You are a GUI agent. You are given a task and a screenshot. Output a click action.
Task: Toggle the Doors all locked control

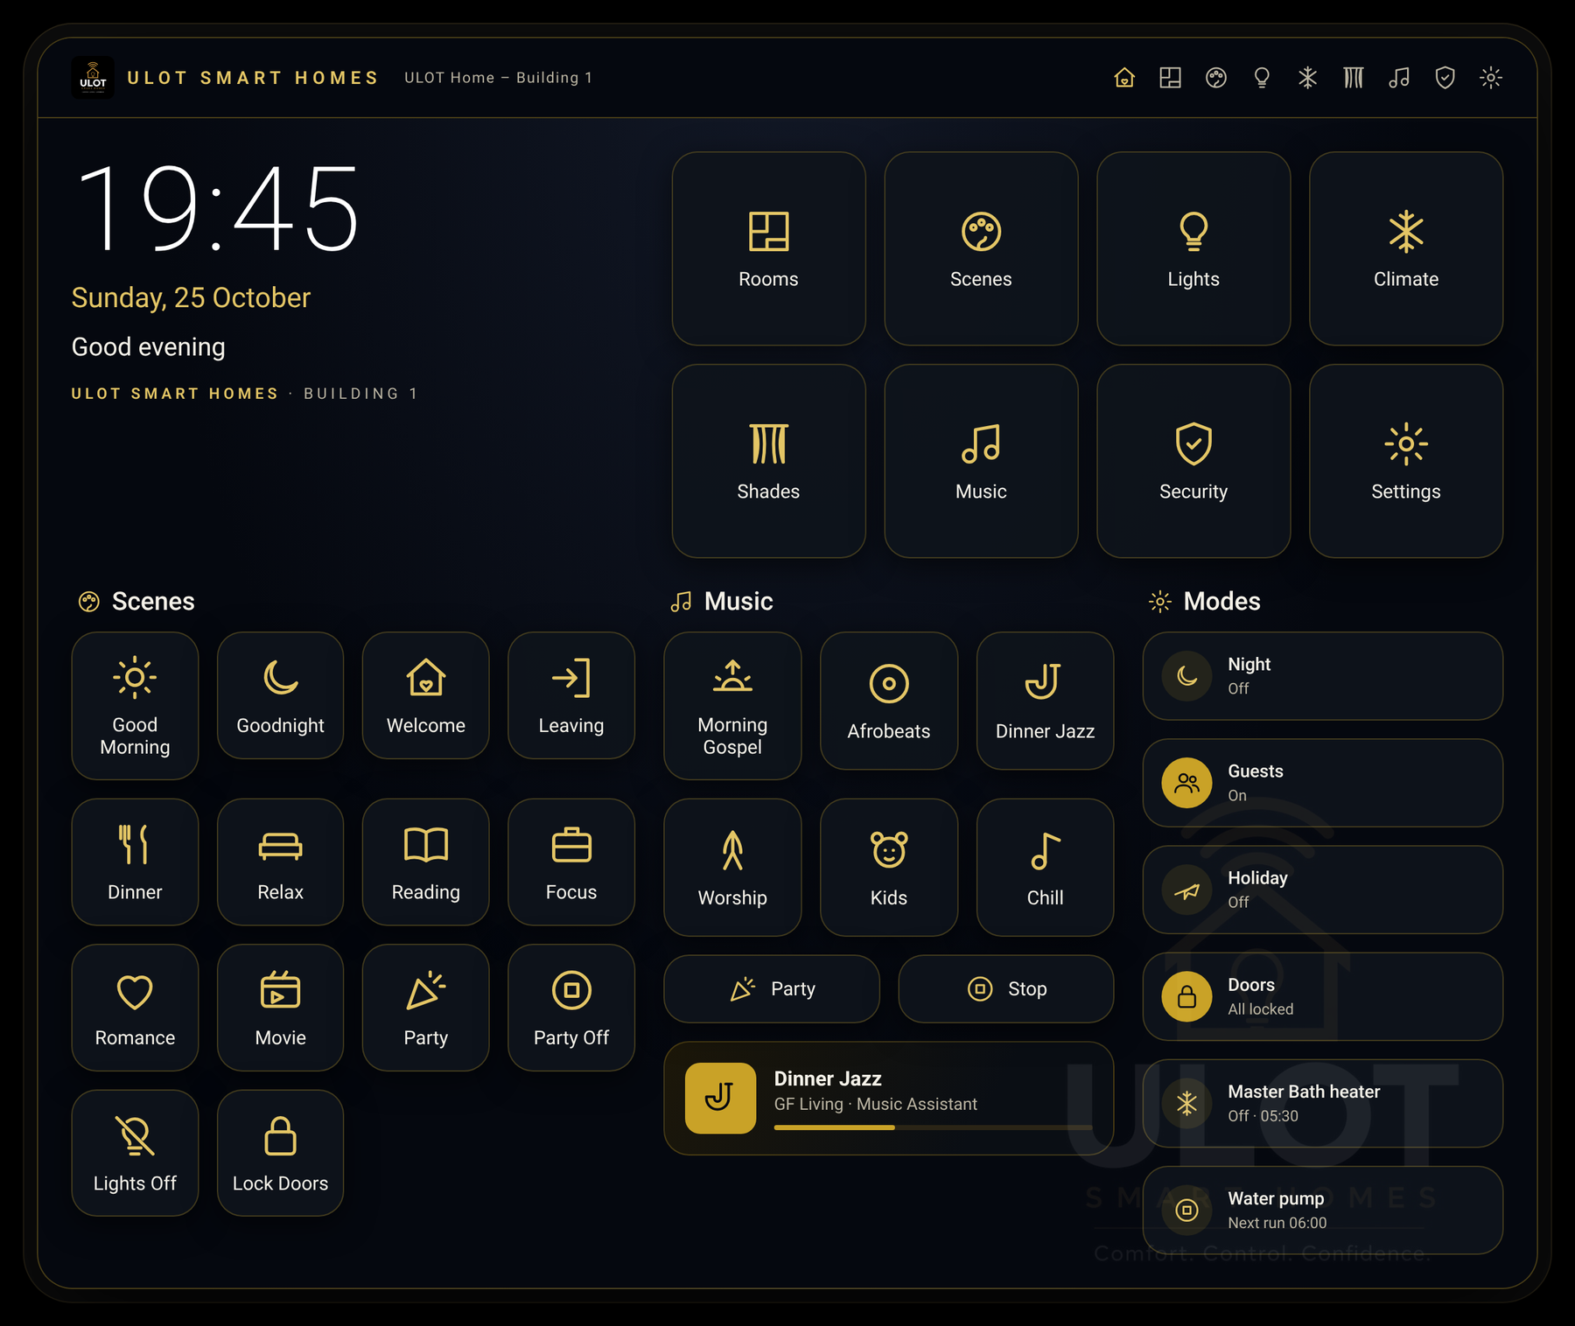click(x=1323, y=996)
